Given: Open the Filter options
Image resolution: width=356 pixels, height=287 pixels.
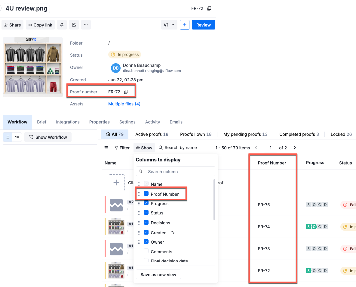Looking at the screenshot, I should click(x=122, y=148).
